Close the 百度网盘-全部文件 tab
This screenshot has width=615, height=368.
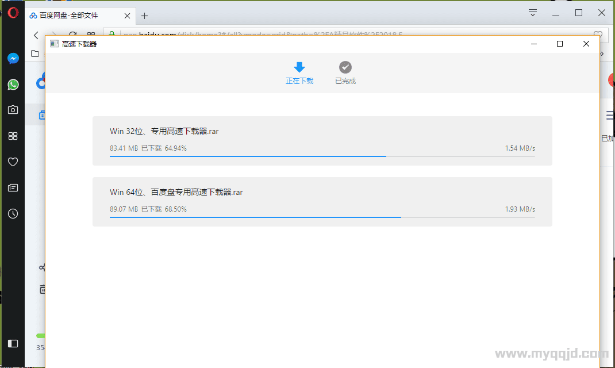pyautogui.click(x=127, y=16)
